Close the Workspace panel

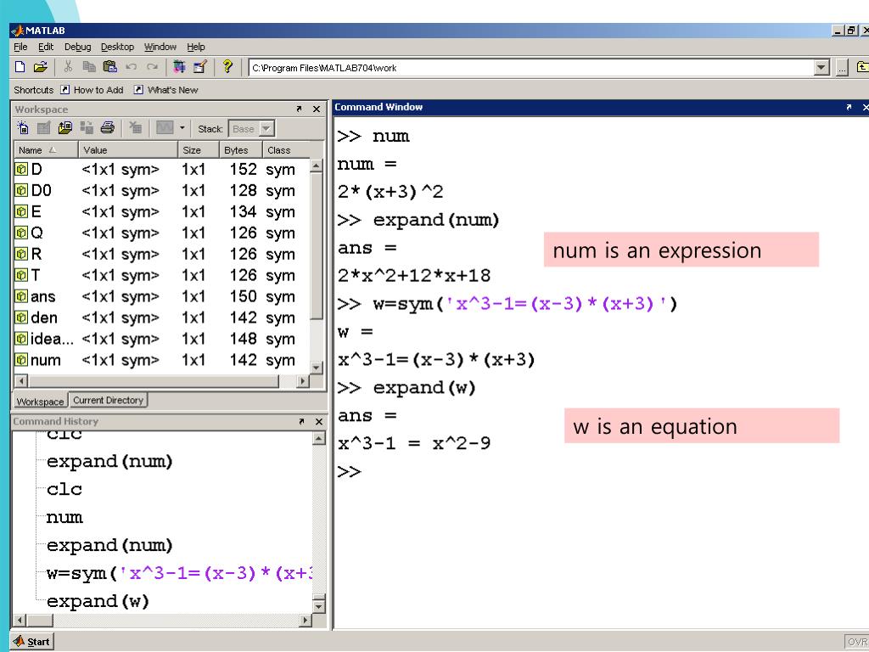click(317, 110)
